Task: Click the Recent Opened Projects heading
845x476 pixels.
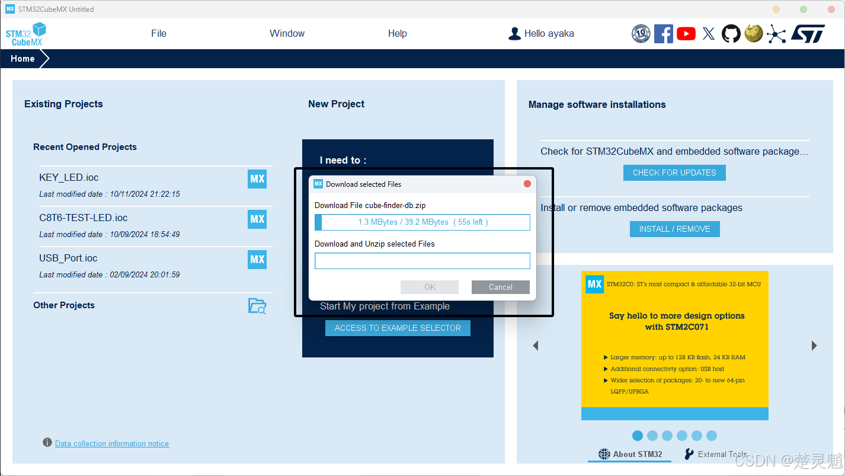Action: tap(85, 147)
